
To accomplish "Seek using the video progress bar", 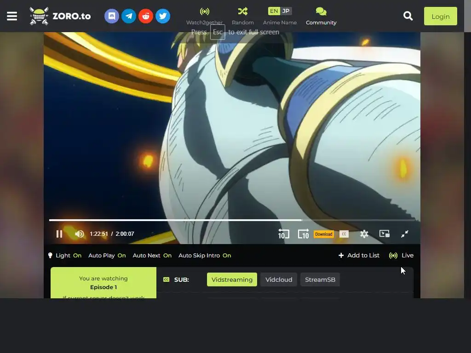I will pos(232,220).
